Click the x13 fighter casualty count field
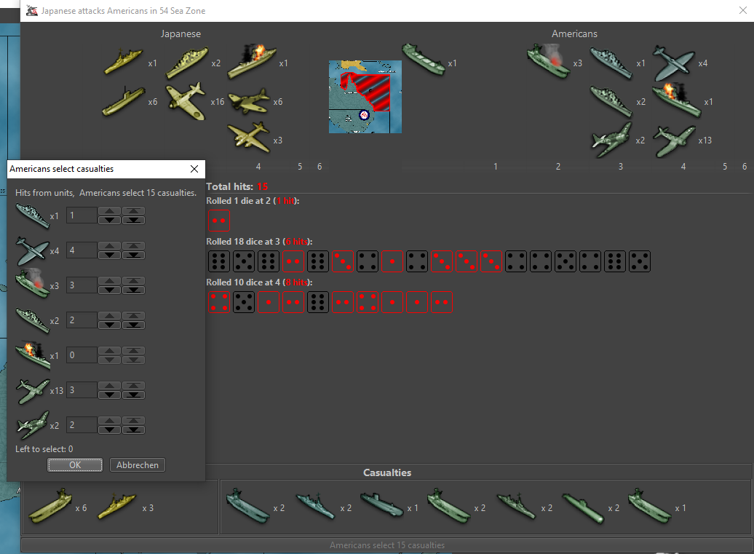This screenshot has width=754, height=554. pos(82,390)
